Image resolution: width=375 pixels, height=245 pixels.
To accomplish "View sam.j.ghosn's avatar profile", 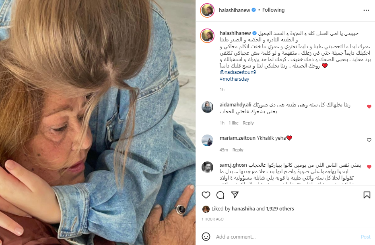I will pyautogui.click(x=207, y=167).
